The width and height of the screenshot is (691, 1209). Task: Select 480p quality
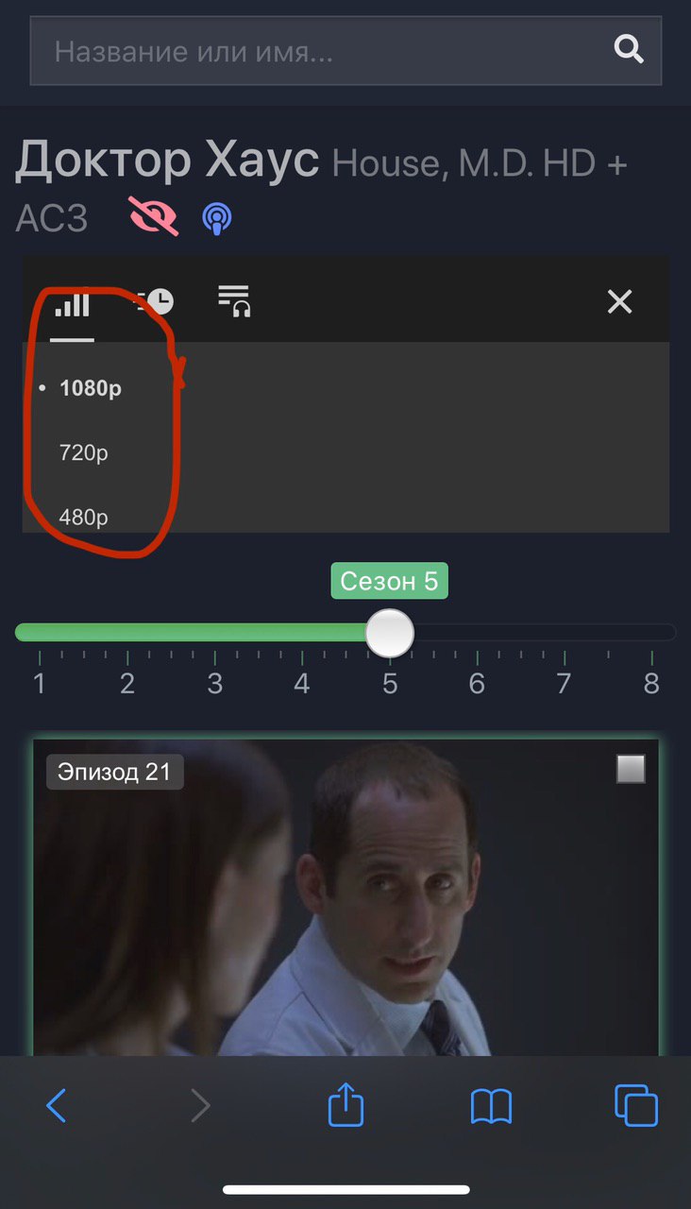[x=84, y=518]
